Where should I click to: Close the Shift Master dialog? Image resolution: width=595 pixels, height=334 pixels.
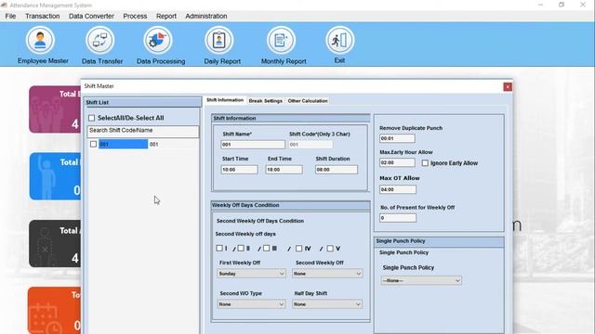508,86
